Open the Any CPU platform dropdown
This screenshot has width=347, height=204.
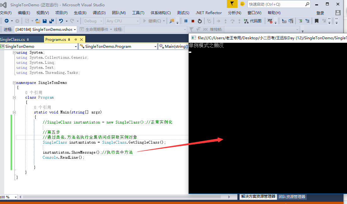pos(123,21)
